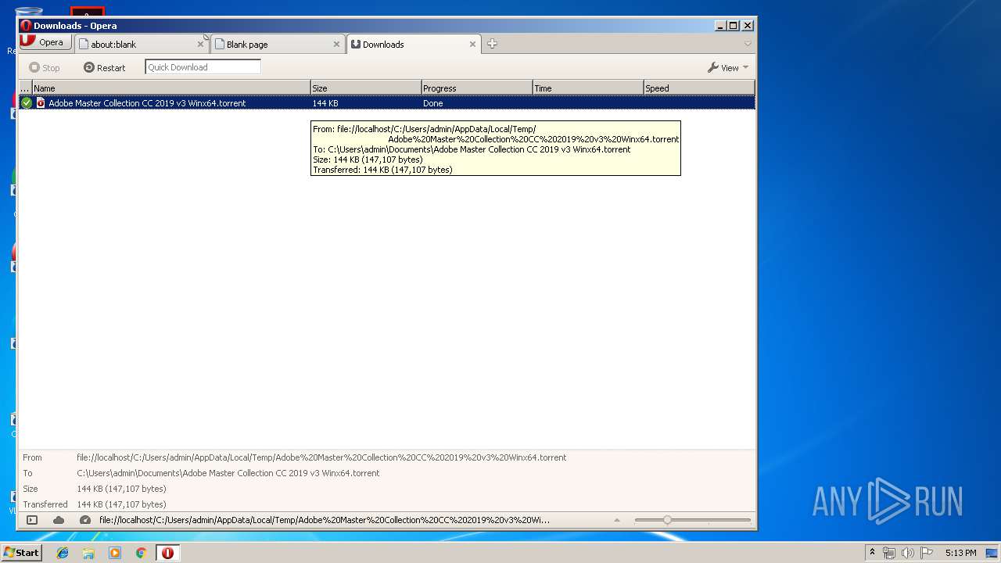Click the Restart download button
The image size is (1001, 563).
click(105, 67)
